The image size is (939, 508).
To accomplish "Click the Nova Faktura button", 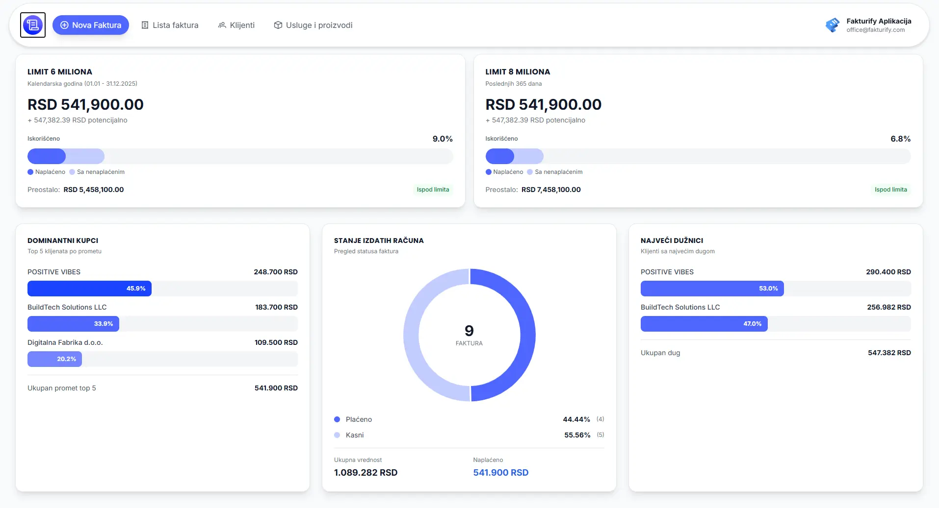I will coord(91,24).
